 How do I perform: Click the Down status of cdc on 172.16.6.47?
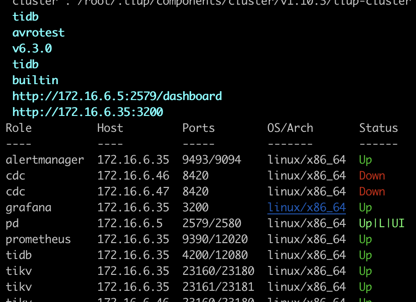coord(372,191)
